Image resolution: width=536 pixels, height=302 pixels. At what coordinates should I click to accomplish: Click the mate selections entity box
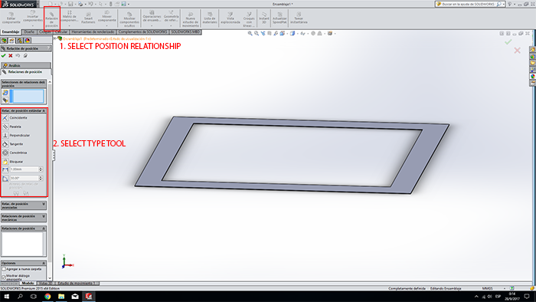click(28, 96)
